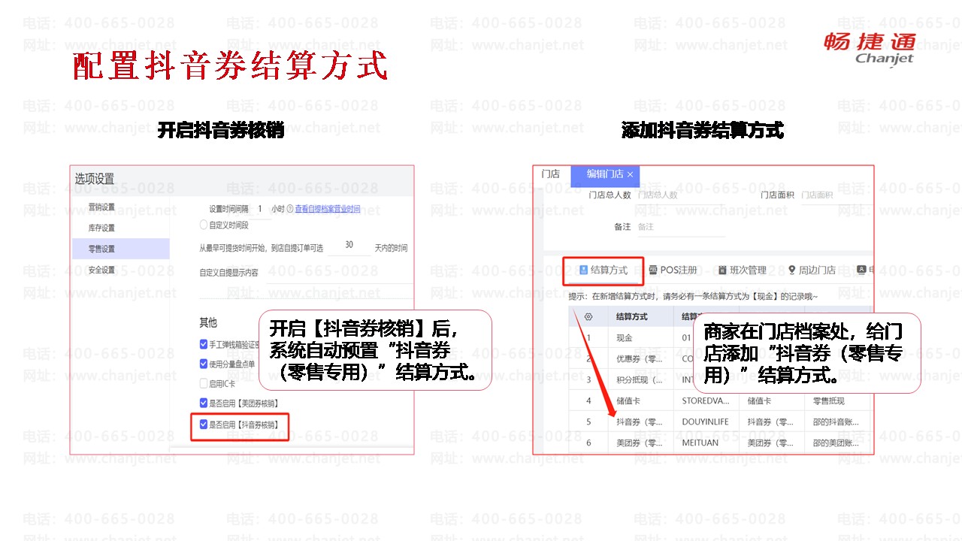This screenshot has width=962, height=541.
Task: Open the POS注册 sub-tab
Action: (673, 270)
